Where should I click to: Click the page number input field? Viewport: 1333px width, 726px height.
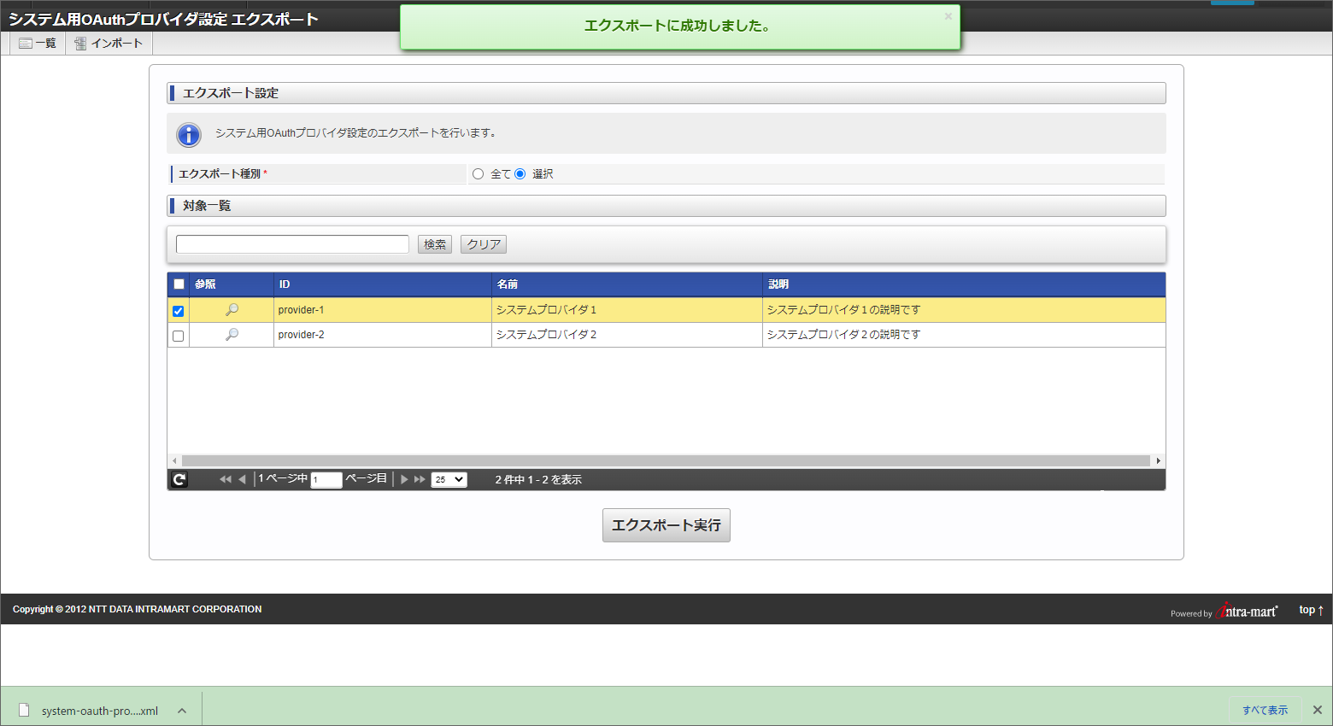coord(326,480)
